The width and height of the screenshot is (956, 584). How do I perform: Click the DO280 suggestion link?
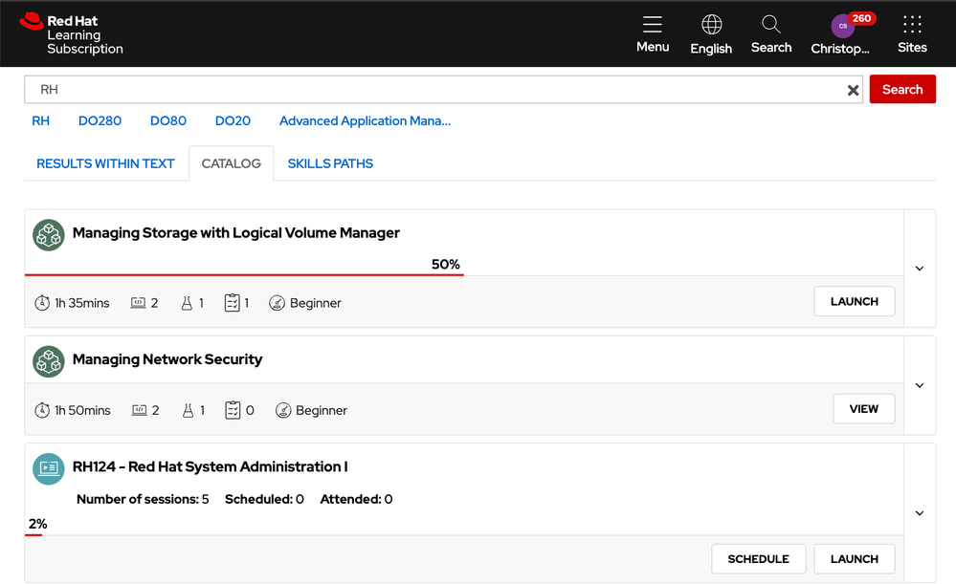pos(100,121)
